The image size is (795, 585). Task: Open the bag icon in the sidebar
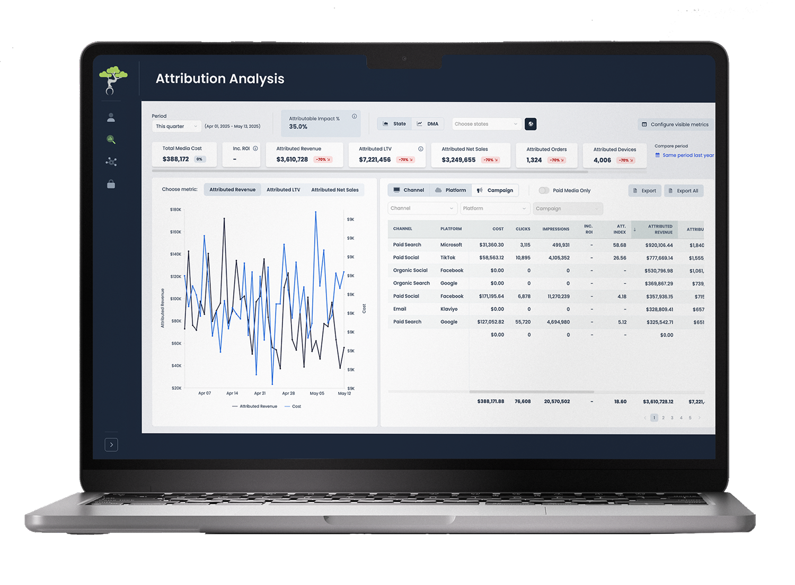coord(111,184)
